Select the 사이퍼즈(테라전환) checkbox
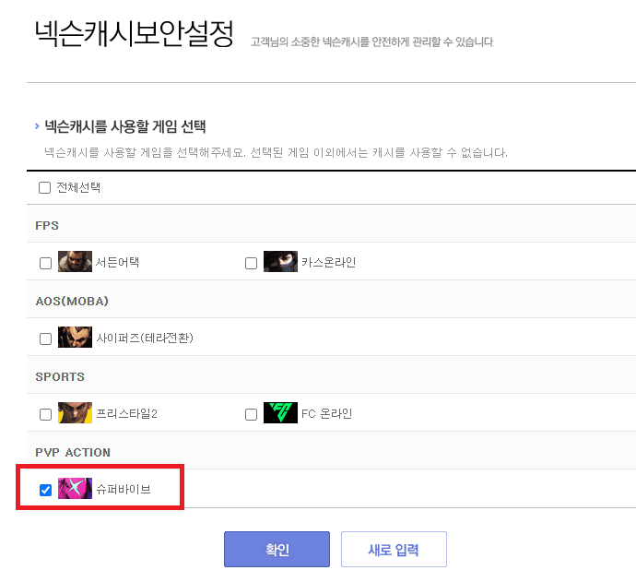 coord(45,339)
